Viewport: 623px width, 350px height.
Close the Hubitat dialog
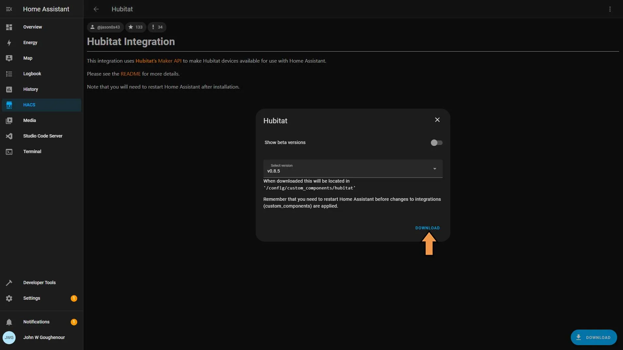(x=437, y=120)
